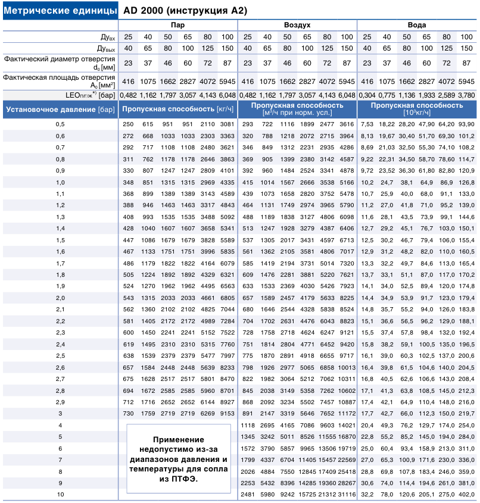The height and width of the screenshot is (503, 480).
Task: Click the "Вода" column group header
Action: click(x=416, y=25)
